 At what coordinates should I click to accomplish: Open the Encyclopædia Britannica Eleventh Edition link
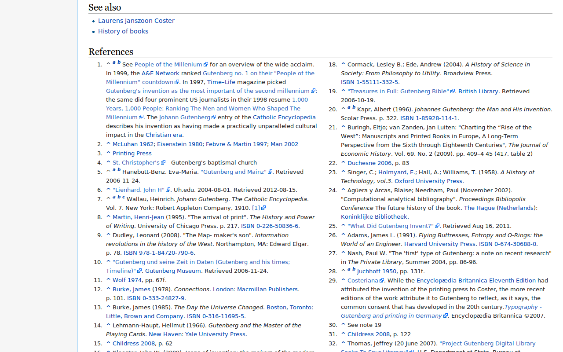pos(476,280)
